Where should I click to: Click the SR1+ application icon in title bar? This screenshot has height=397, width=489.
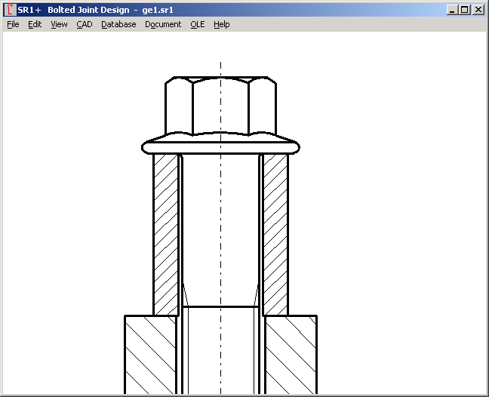[10, 10]
